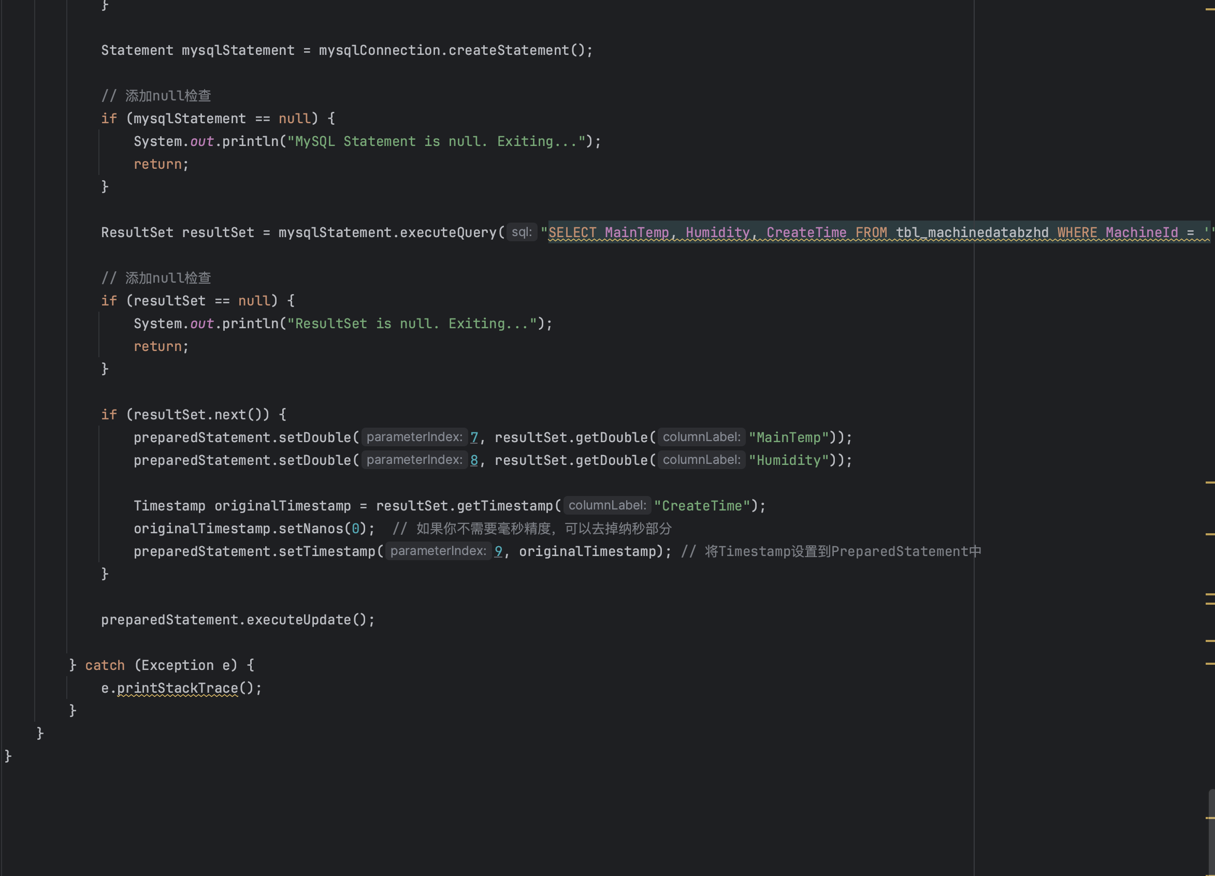
Task: Click the "CreateTime" string in getTimestamp
Action: click(702, 506)
